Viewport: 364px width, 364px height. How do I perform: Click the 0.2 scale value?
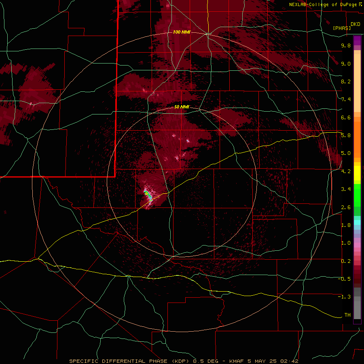(346, 261)
